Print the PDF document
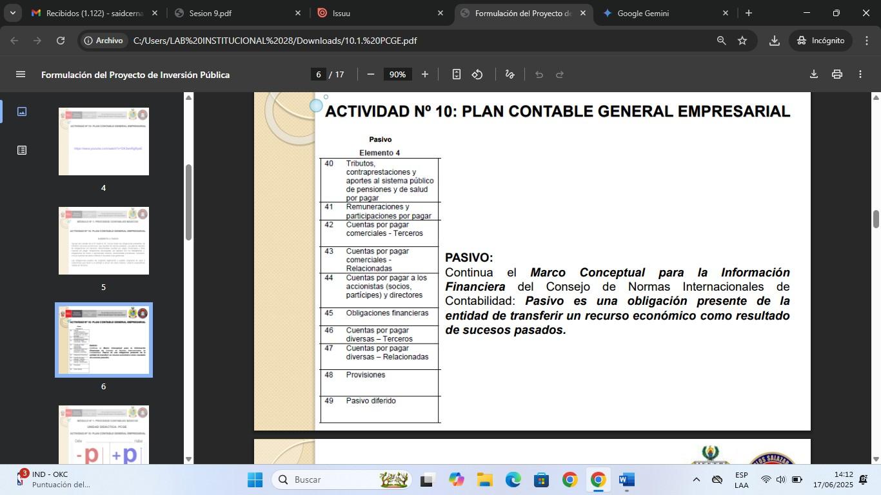The height and width of the screenshot is (495, 881). 837,75
